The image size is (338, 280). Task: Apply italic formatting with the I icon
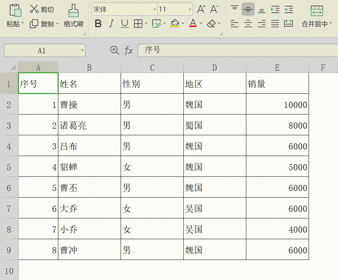coord(111,23)
